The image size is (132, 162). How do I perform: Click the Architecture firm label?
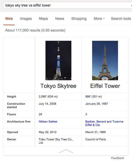(19, 122)
